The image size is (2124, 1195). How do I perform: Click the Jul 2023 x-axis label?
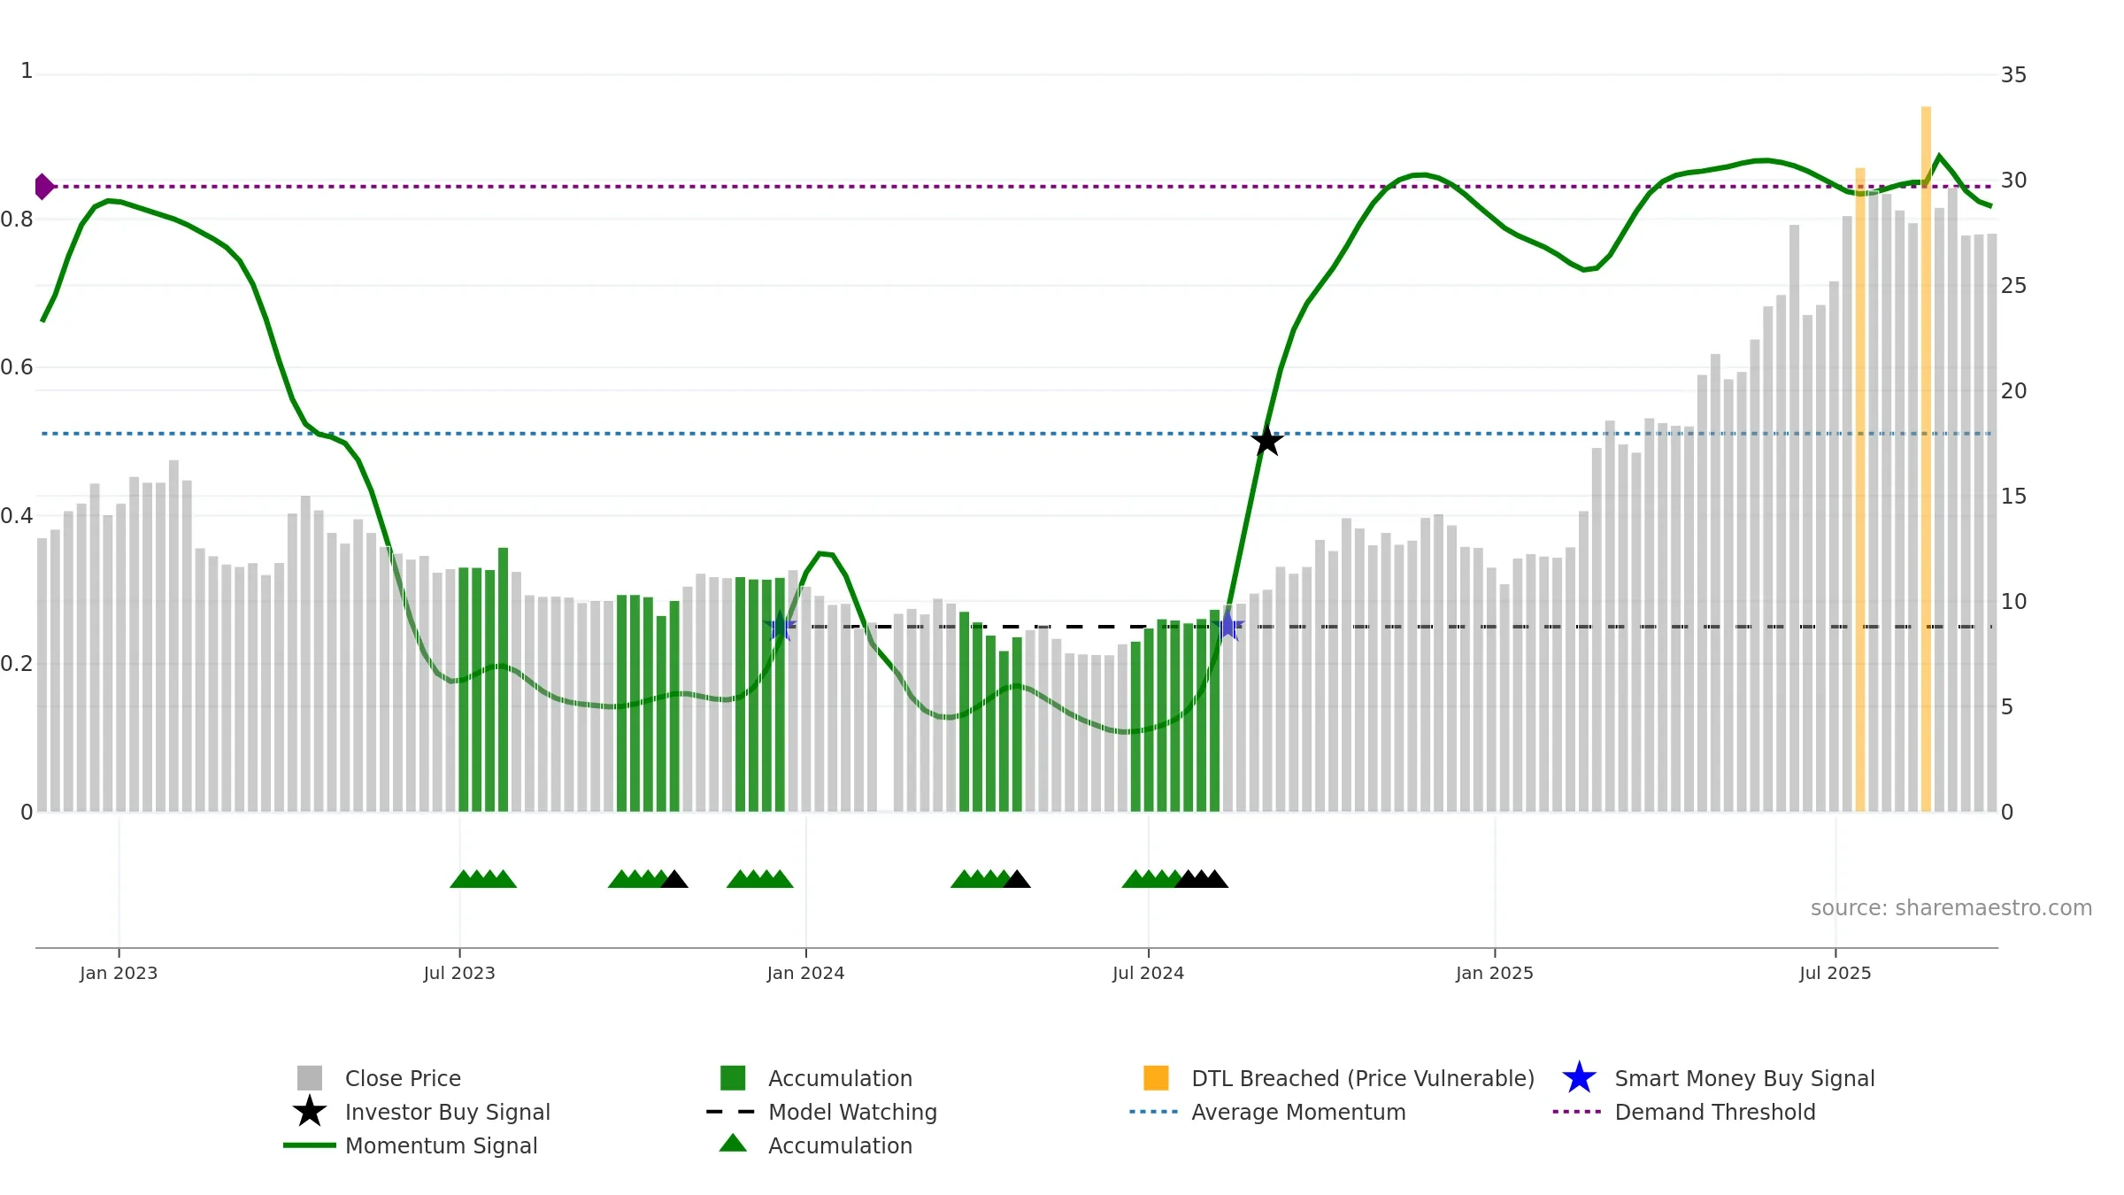459,974
